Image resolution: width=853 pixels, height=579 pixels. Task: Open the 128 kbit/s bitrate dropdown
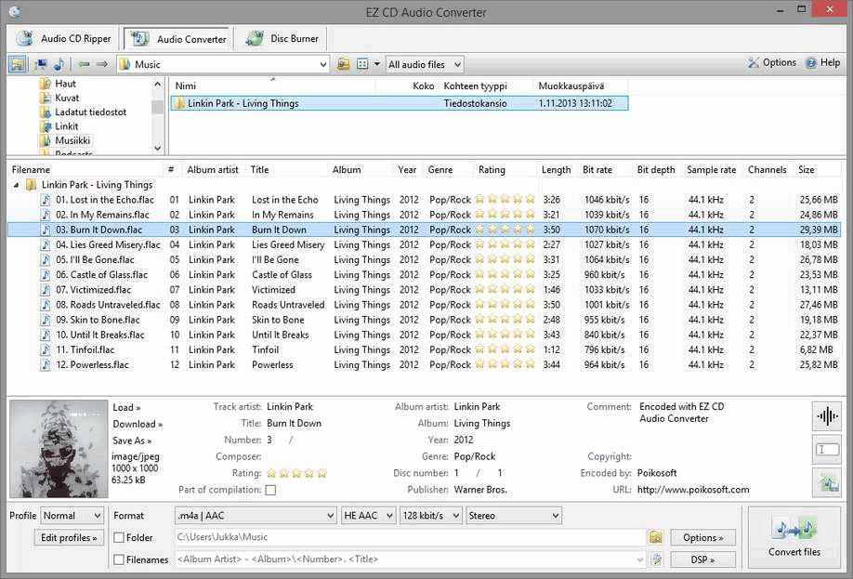(431, 515)
